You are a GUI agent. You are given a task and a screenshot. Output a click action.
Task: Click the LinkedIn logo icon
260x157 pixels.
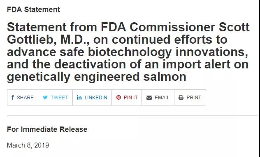[x=79, y=98]
